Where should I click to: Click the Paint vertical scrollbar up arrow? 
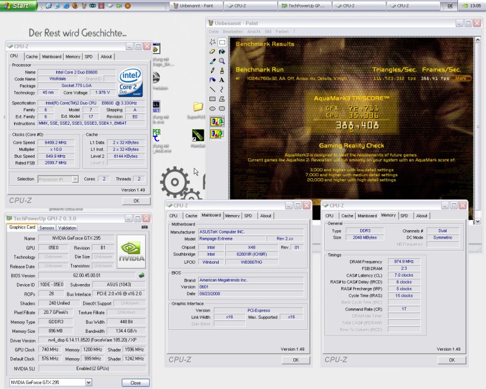[478, 40]
